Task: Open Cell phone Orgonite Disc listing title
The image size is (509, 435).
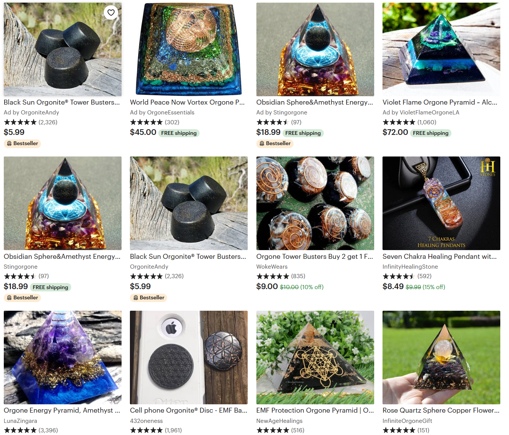Action: (x=189, y=410)
